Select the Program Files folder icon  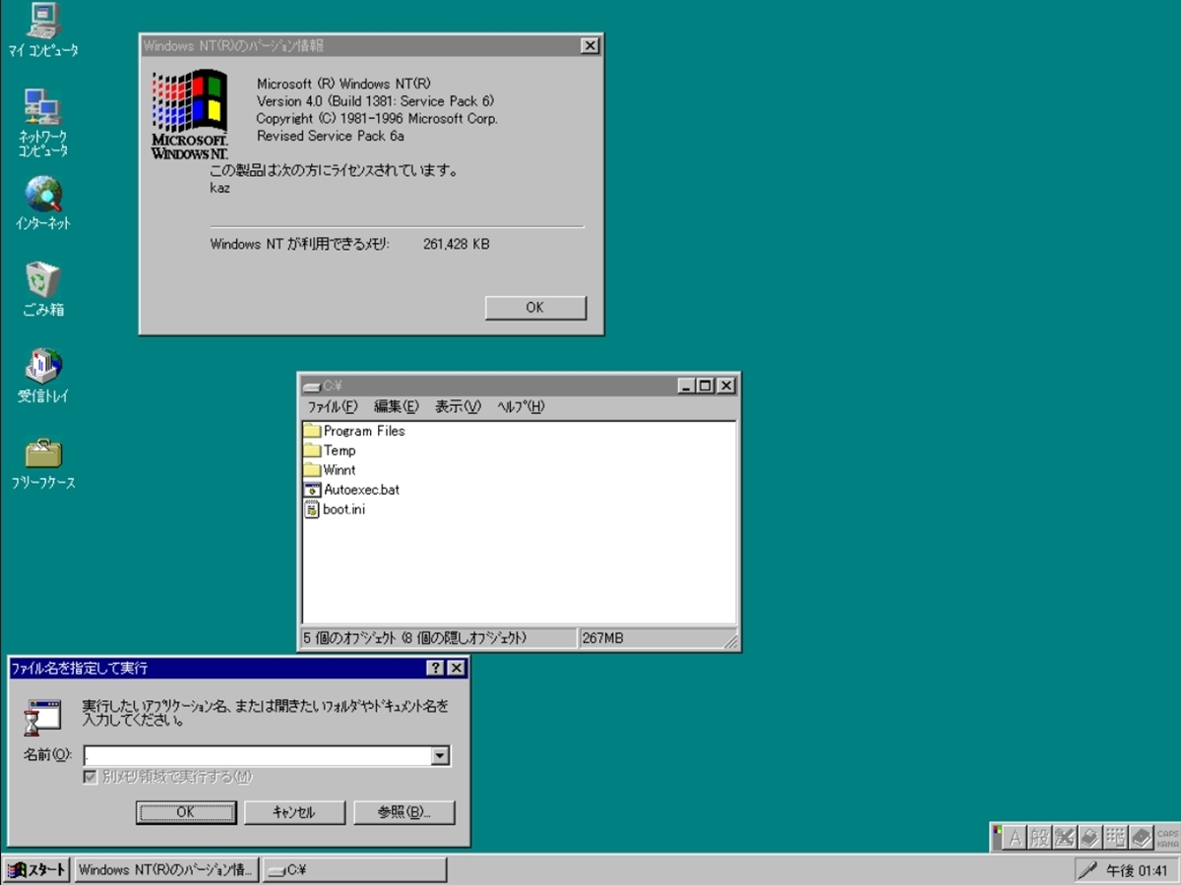click(x=312, y=431)
